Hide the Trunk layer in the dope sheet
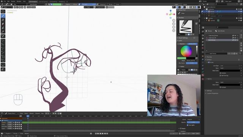Screen dimensions: 243x137 click(x=17, y=129)
